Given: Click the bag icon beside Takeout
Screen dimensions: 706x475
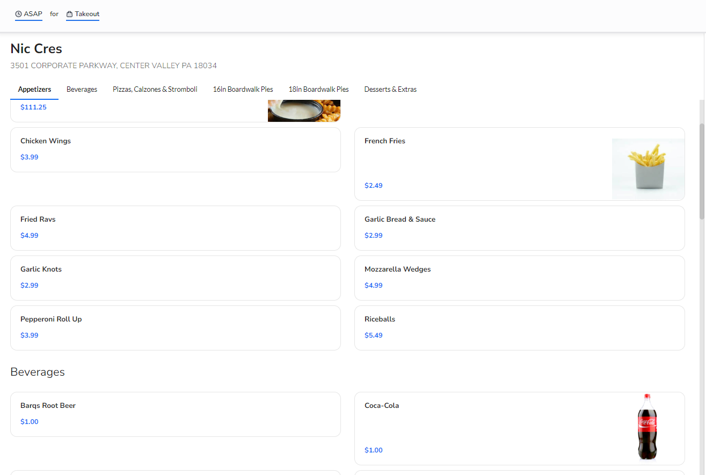Looking at the screenshot, I should tap(69, 14).
